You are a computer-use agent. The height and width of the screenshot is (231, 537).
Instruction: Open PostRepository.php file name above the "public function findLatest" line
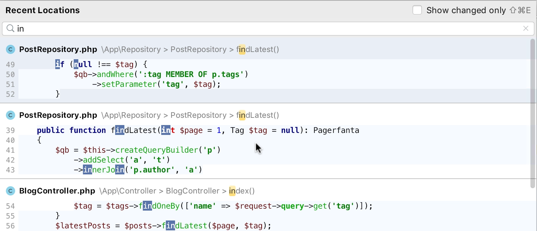point(58,115)
